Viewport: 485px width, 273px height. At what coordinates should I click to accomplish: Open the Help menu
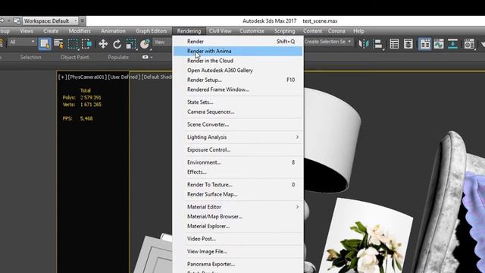358,31
